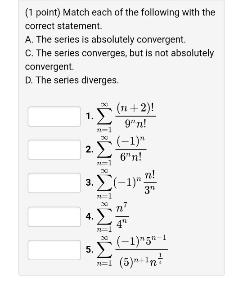This screenshot has width=243, height=281.
Task: Click the bold number label 4.
Action: coord(90,216)
